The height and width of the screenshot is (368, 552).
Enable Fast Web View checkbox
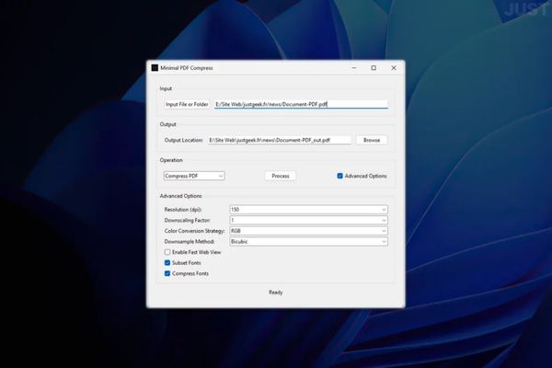167,252
